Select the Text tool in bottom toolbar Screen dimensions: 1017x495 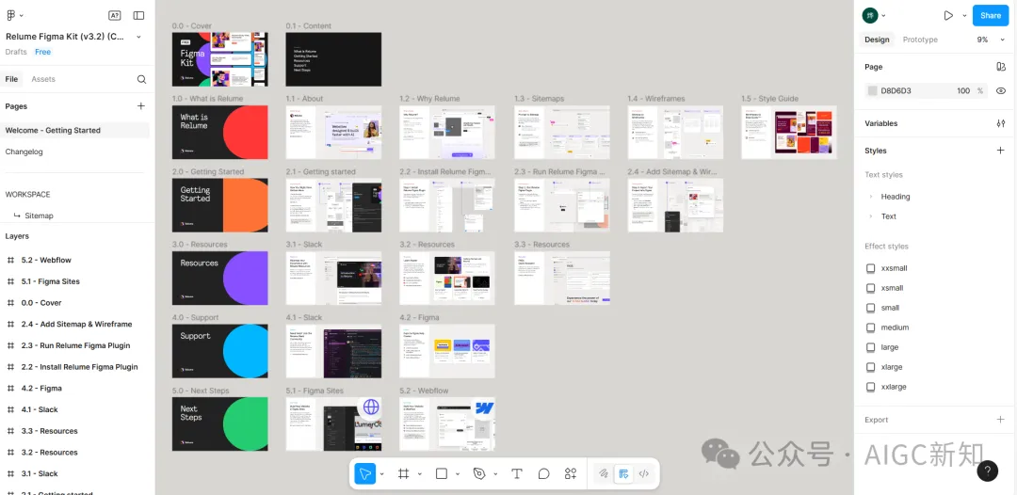click(516, 473)
